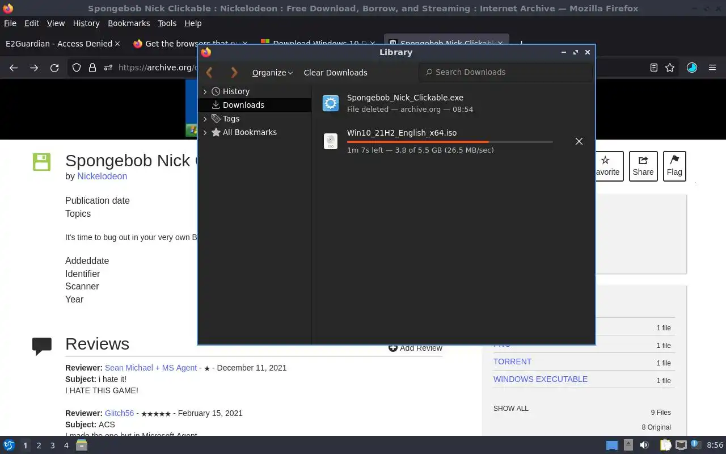Expand the All Bookmarks tree item

click(205, 132)
